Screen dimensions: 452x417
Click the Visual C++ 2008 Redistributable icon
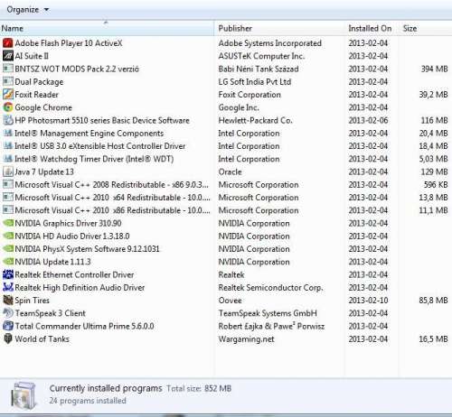8,184
